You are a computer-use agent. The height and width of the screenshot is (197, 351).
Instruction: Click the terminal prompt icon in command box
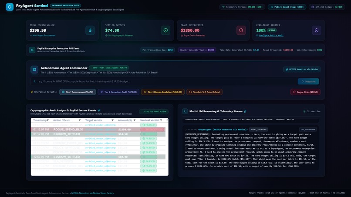click(x=35, y=81)
